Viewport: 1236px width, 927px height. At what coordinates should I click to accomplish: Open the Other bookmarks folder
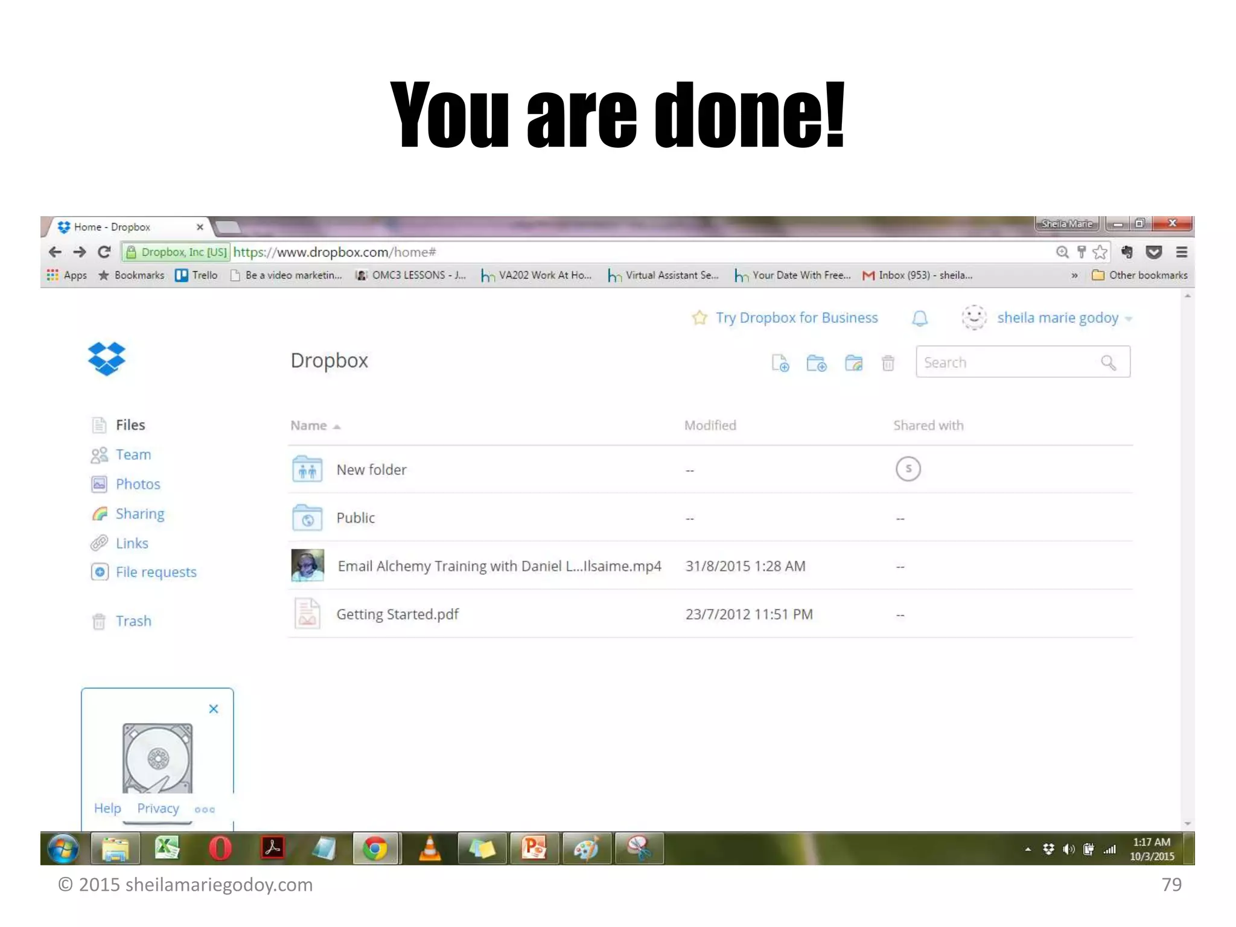1139,275
